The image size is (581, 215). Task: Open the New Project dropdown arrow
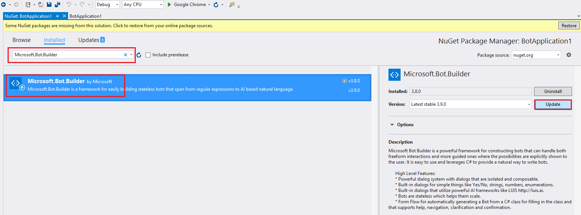(34, 5)
